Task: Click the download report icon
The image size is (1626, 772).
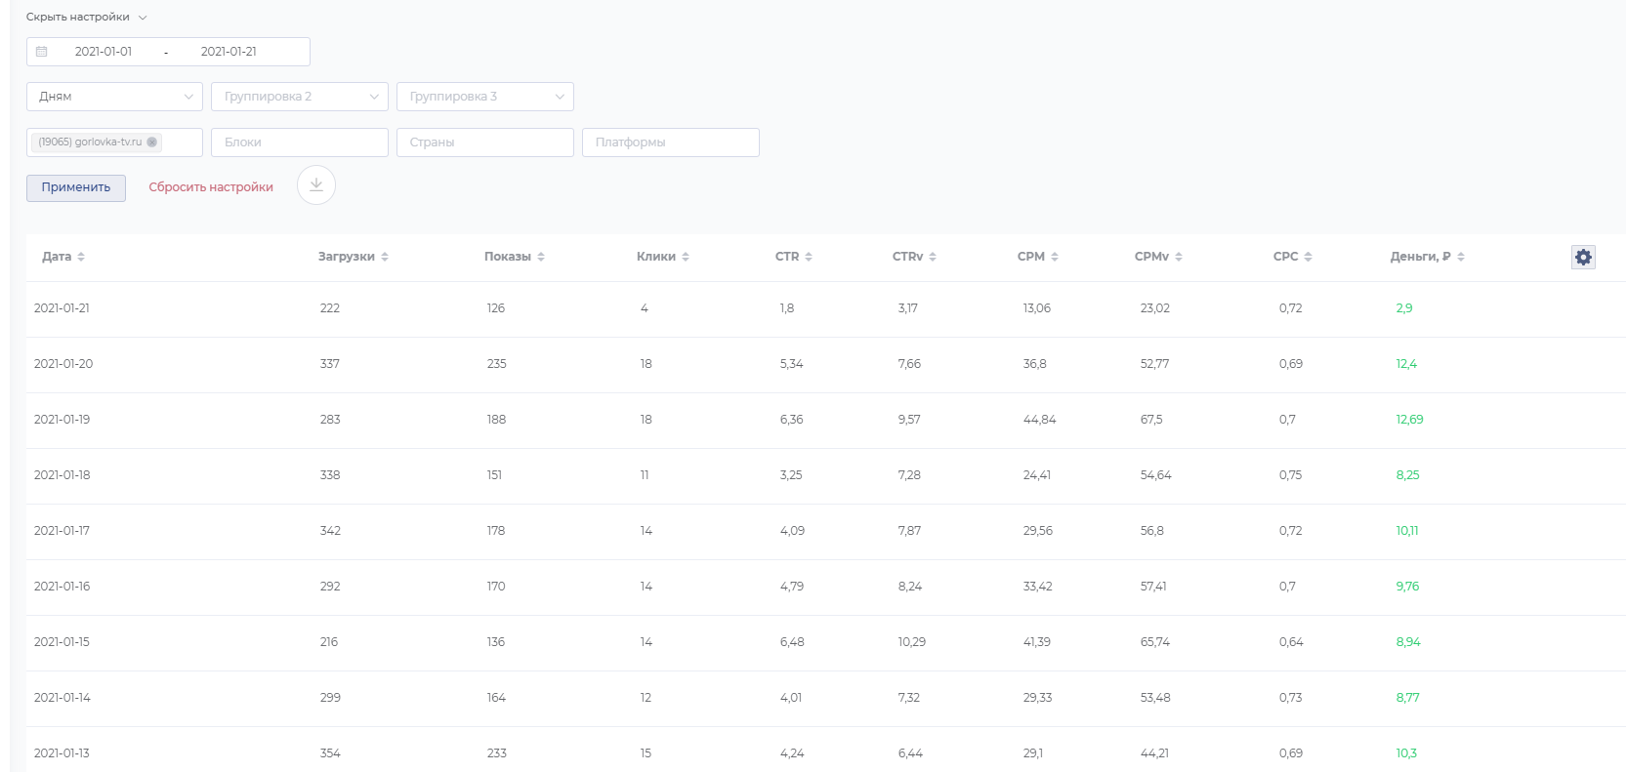Action: pyautogui.click(x=316, y=185)
